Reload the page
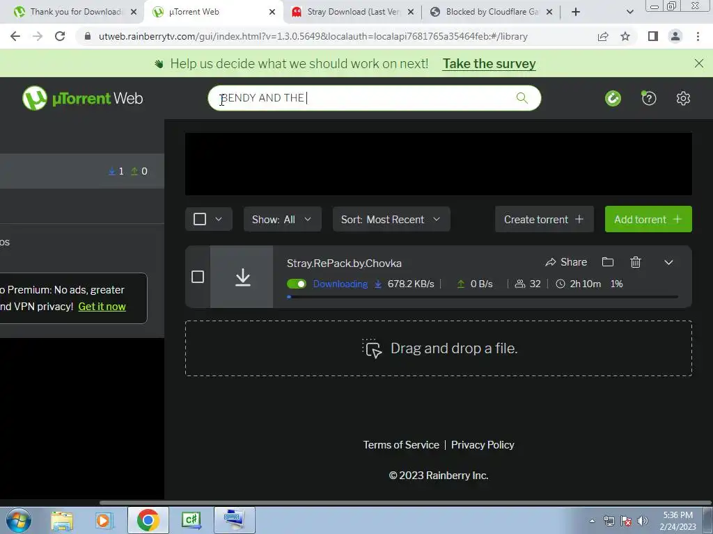 (60, 36)
